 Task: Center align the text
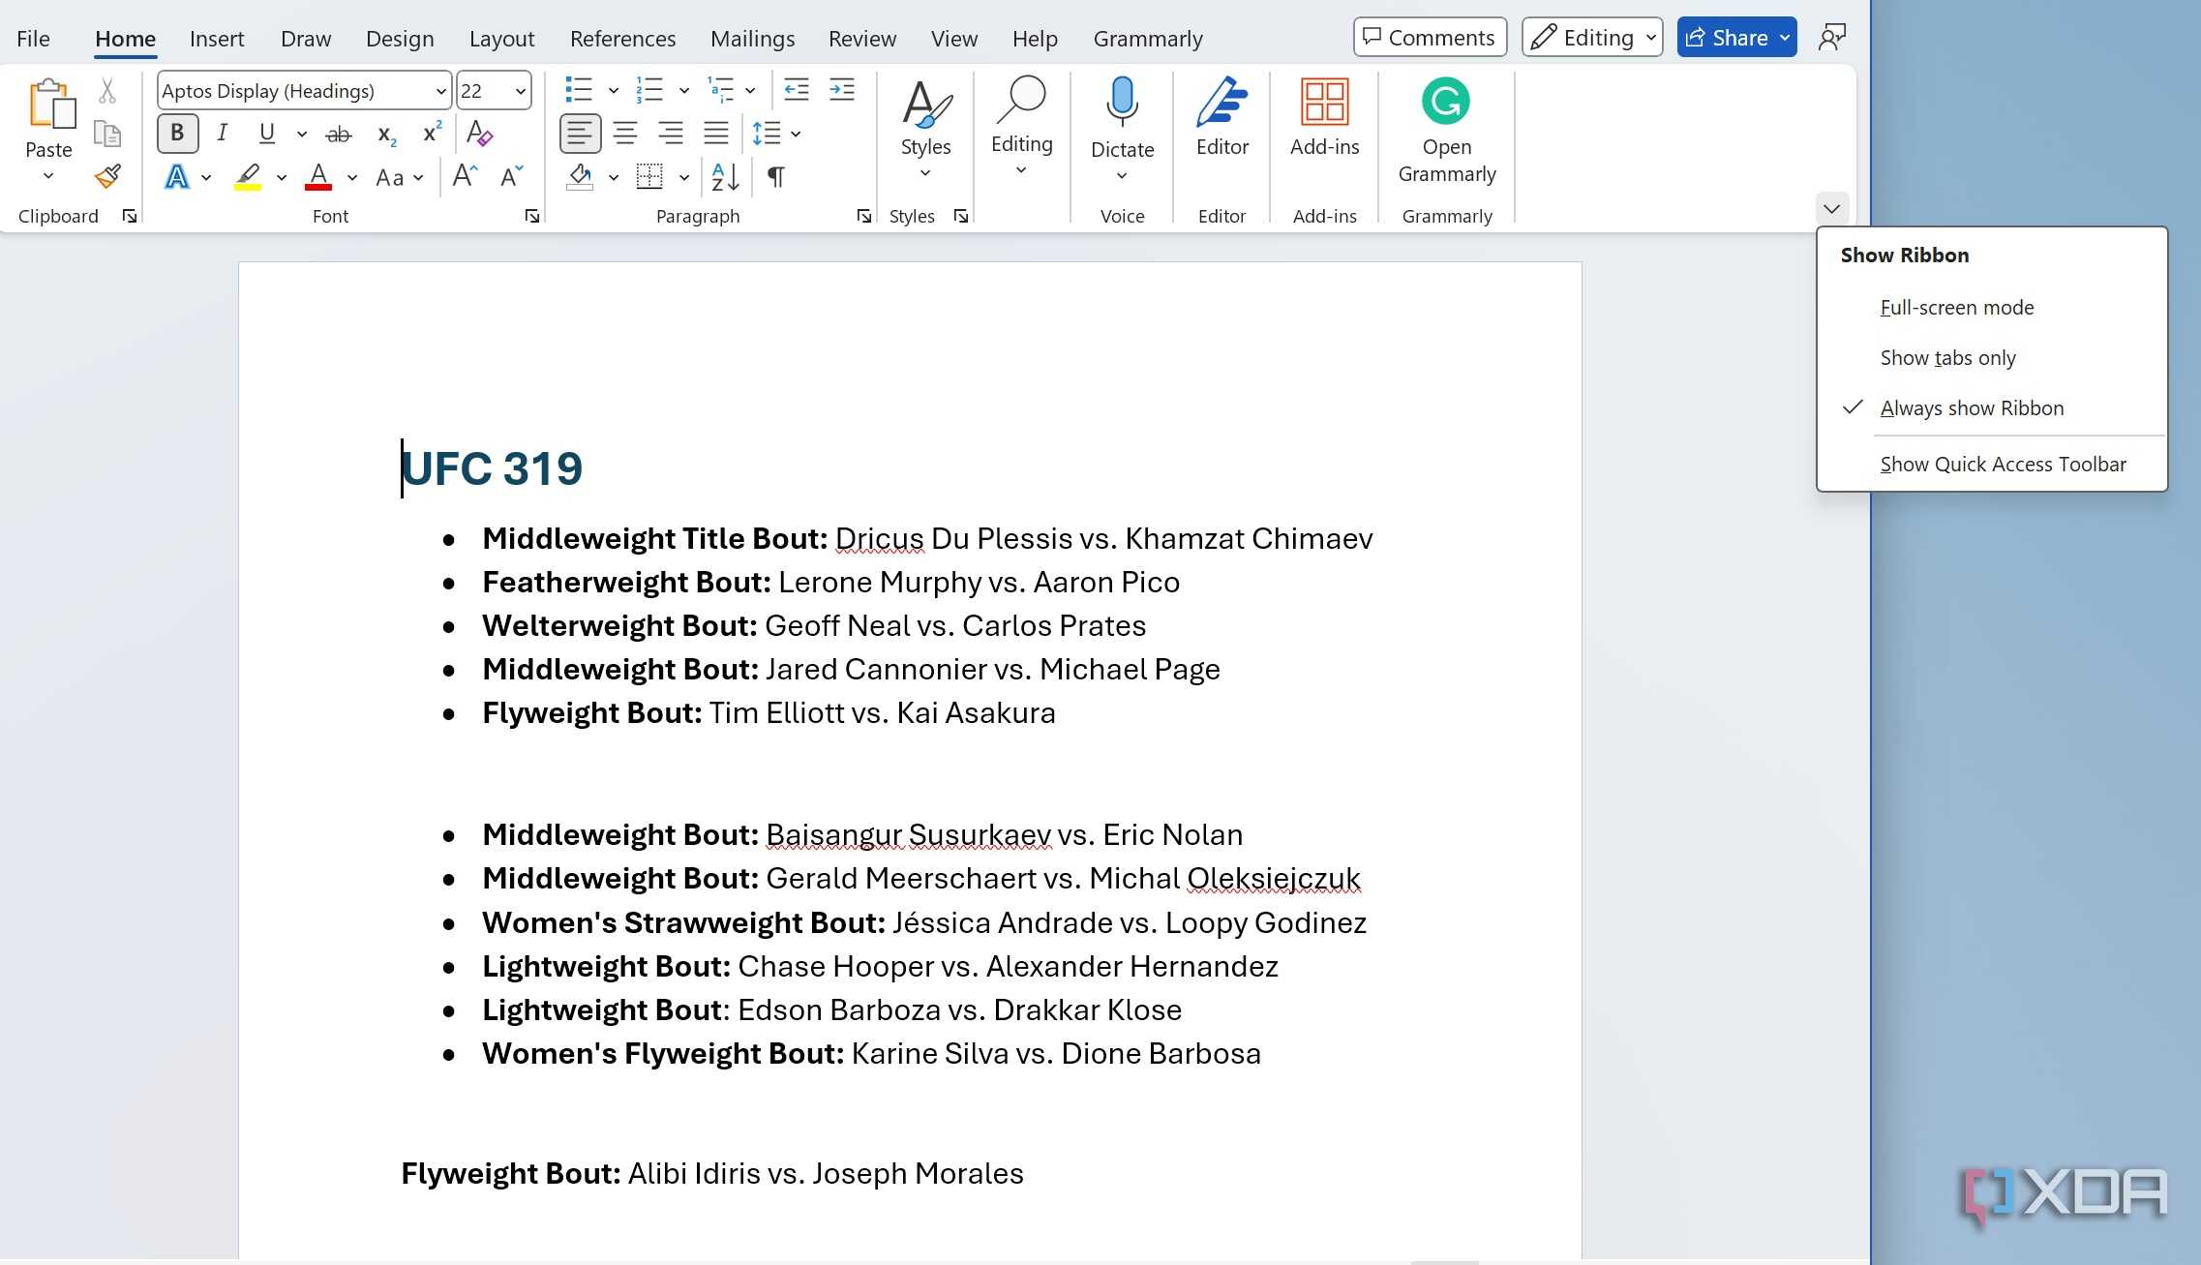click(625, 134)
